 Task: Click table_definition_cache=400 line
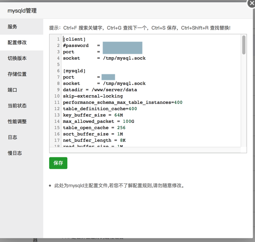click(x=100, y=109)
